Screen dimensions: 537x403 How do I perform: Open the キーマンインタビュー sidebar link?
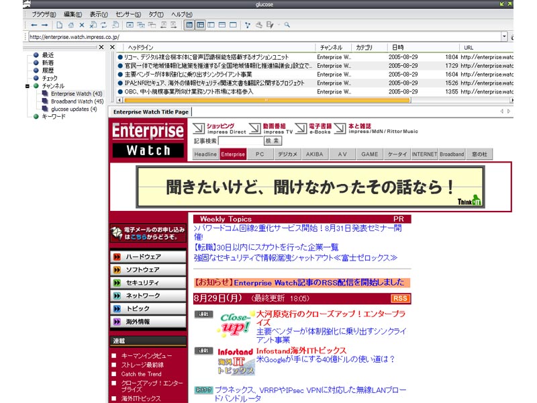click(x=146, y=356)
